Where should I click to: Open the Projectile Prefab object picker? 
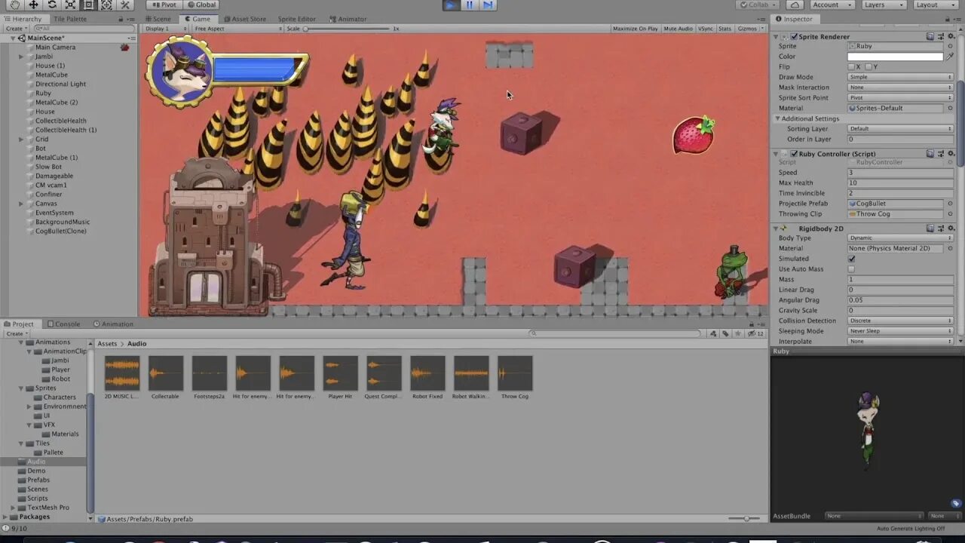[x=950, y=204]
